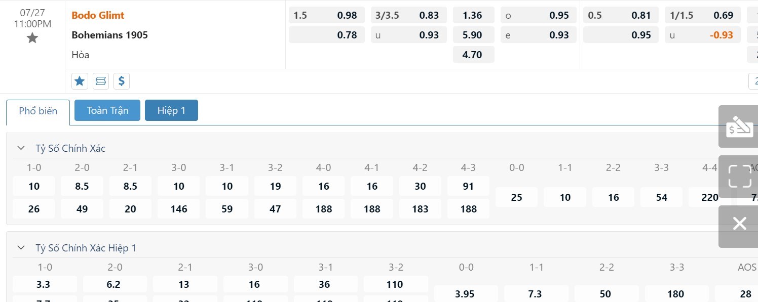Close the floating panel with X icon

click(x=739, y=224)
